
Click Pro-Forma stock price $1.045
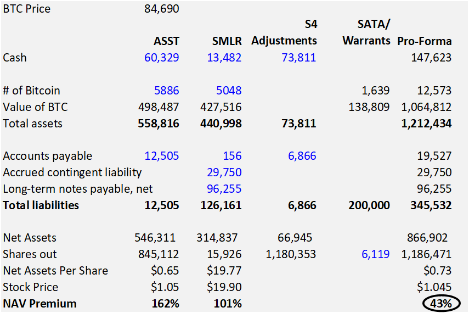[x=434, y=287]
